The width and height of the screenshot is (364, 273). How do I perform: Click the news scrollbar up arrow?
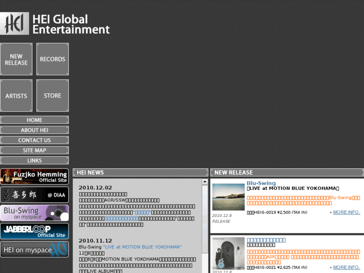click(205, 182)
